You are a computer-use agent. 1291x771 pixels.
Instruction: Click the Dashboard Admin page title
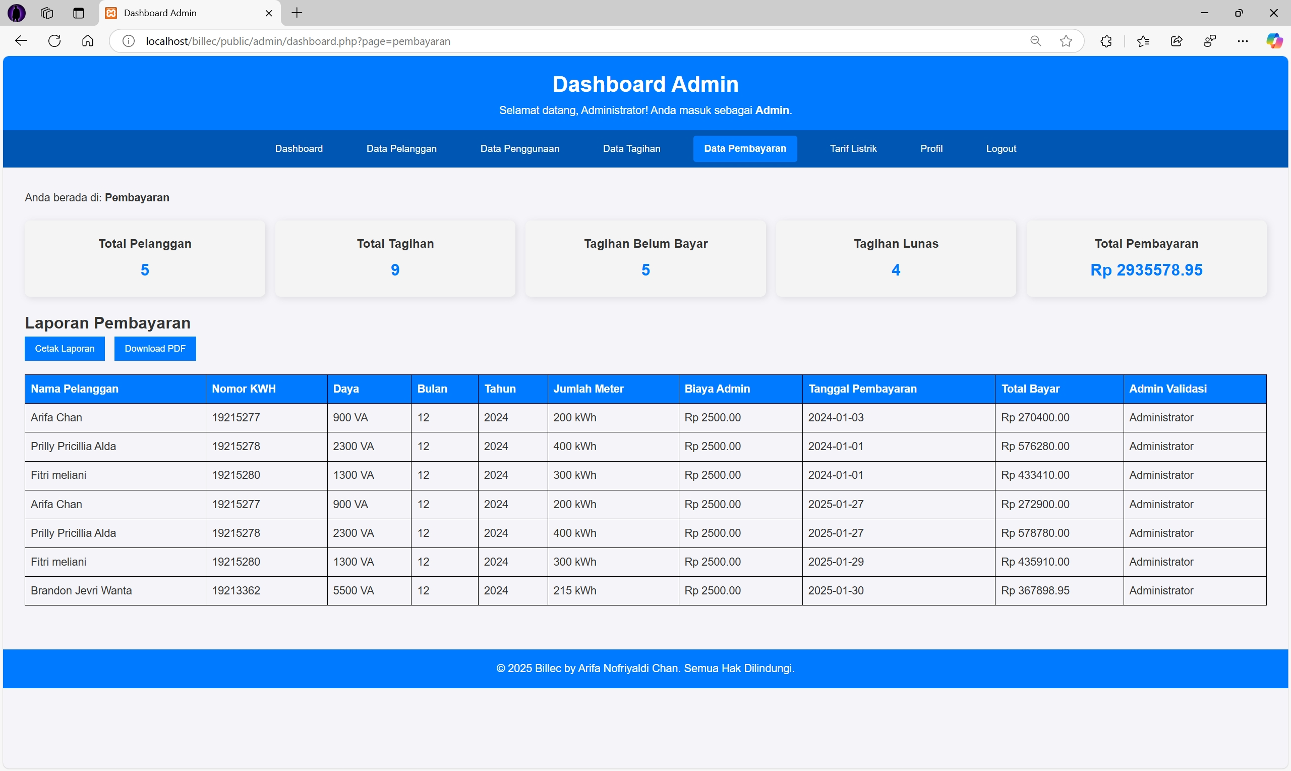pyautogui.click(x=645, y=84)
